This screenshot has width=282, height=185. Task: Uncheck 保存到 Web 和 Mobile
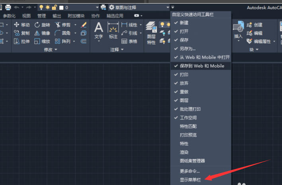pyautogui.click(x=200, y=66)
